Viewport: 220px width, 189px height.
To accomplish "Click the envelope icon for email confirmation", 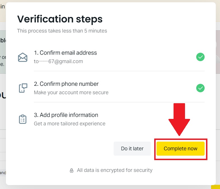I will [x=23, y=57].
